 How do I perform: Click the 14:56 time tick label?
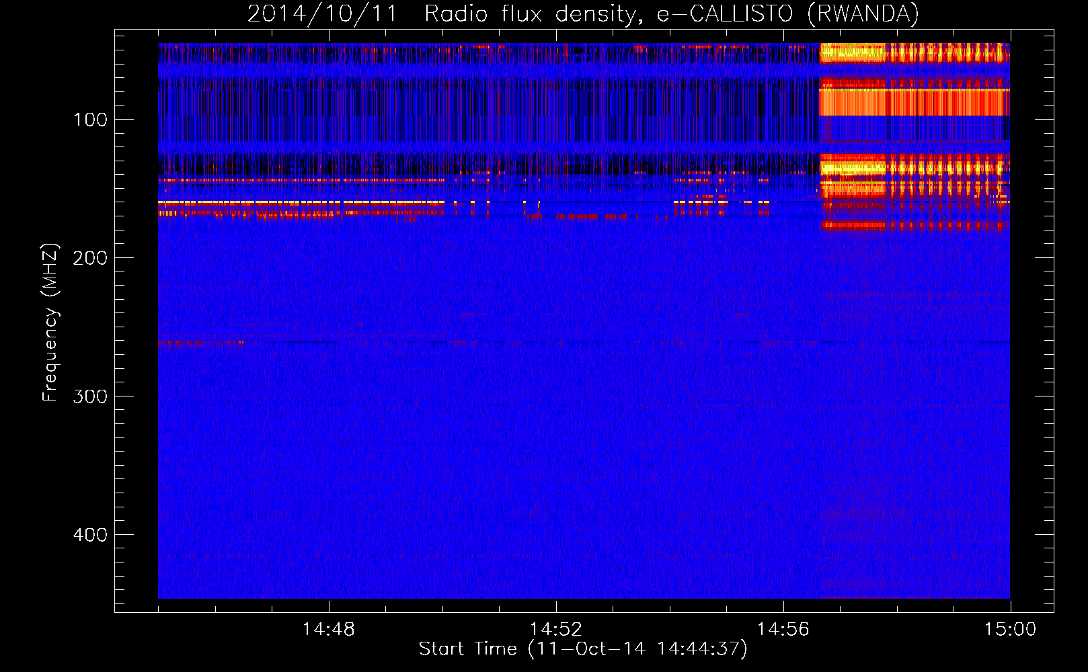coord(783,630)
